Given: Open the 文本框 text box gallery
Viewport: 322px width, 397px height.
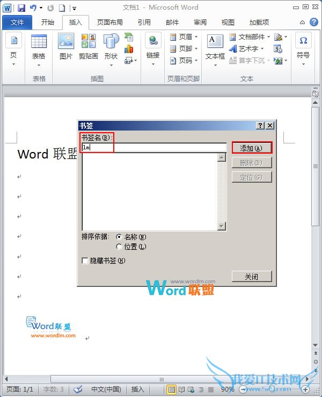Looking at the screenshot, I should click(x=215, y=50).
